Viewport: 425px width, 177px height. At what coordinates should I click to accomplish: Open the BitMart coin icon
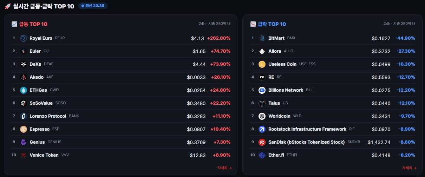(x=262, y=38)
